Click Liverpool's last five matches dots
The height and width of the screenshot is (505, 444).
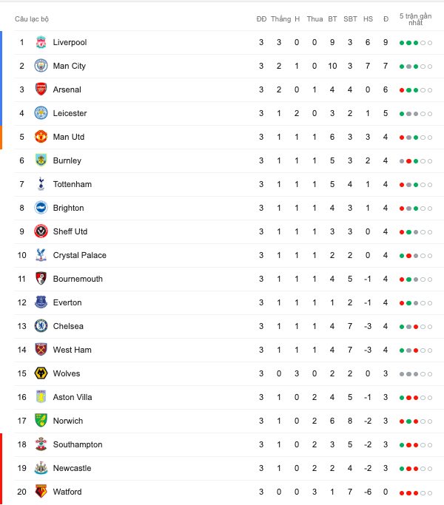(415, 43)
